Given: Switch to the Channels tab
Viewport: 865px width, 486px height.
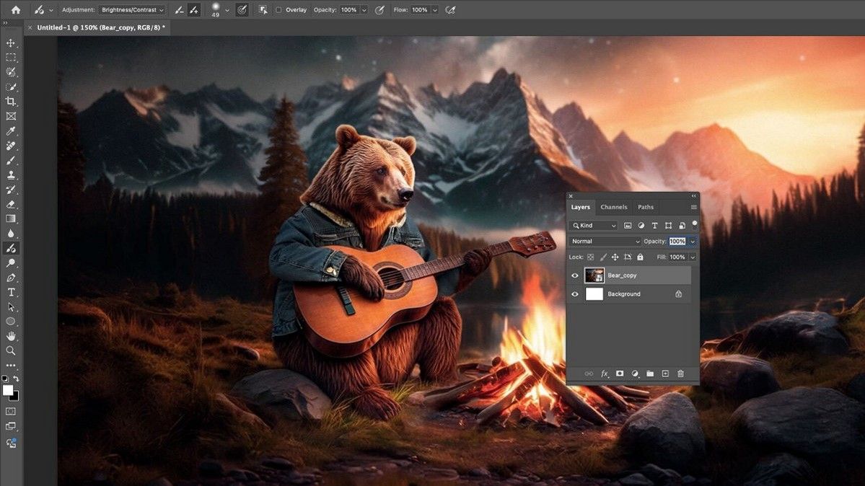Looking at the screenshot, I should point(613,207).
